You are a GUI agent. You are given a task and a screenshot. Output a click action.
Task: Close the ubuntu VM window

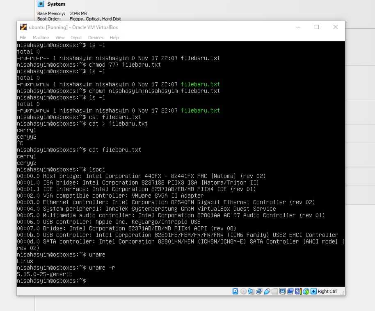pos(336,27)
